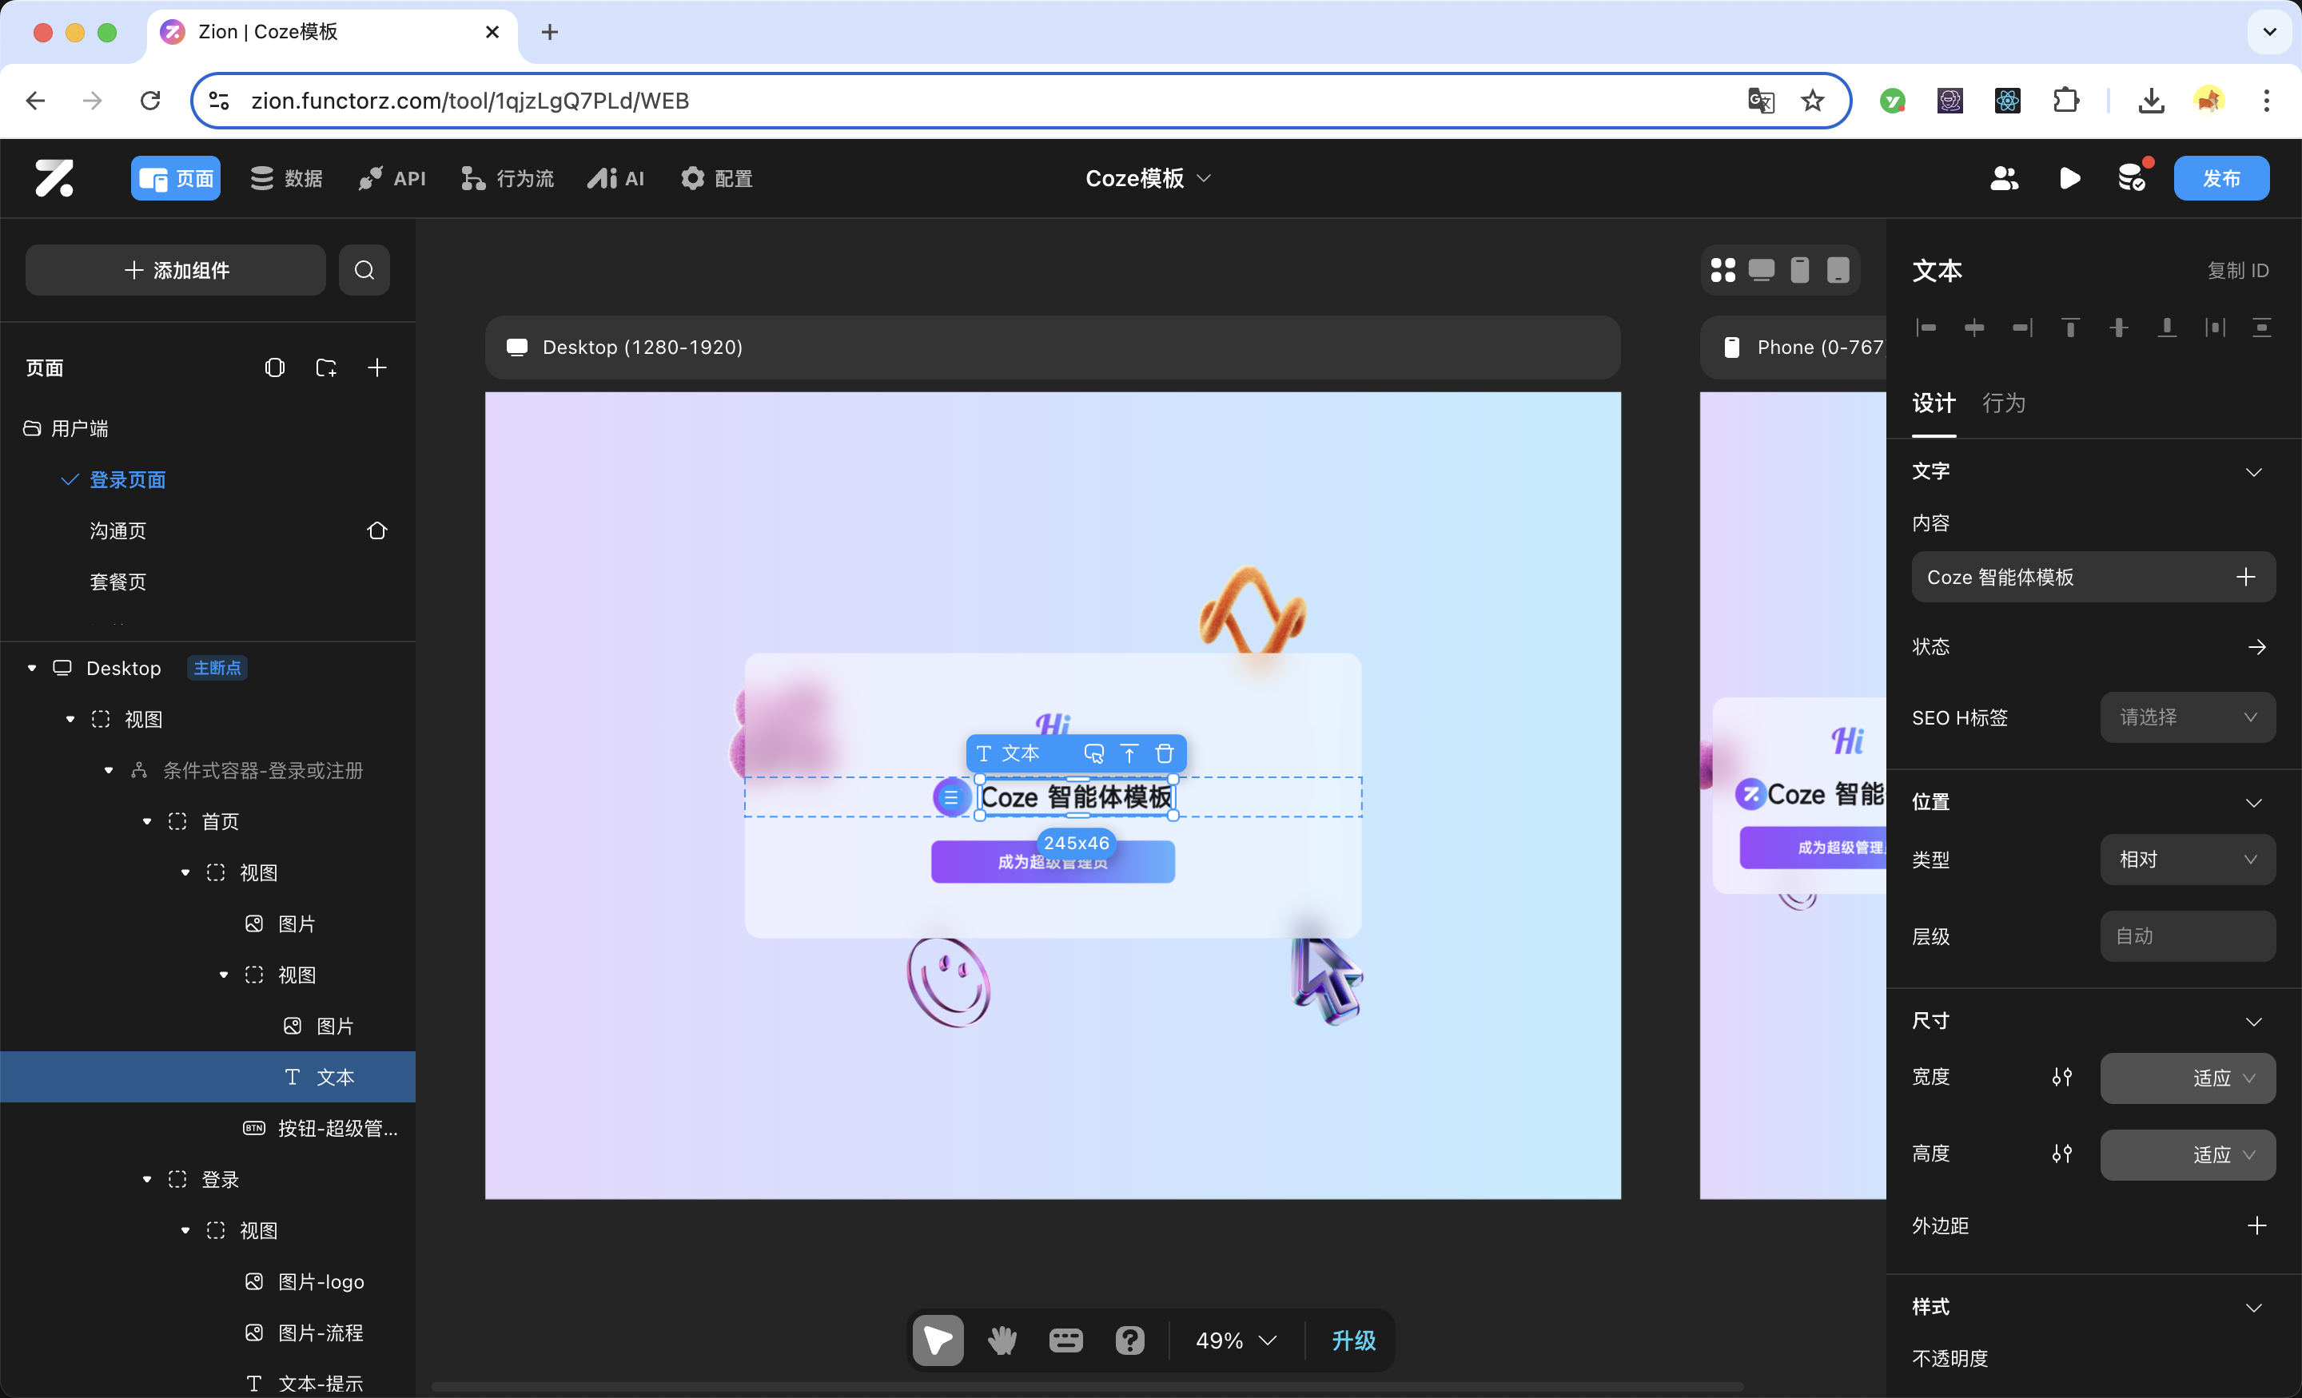Add a new page with the plus icon
This screenshot has width=2302, height=1398.
pos(377,368)
